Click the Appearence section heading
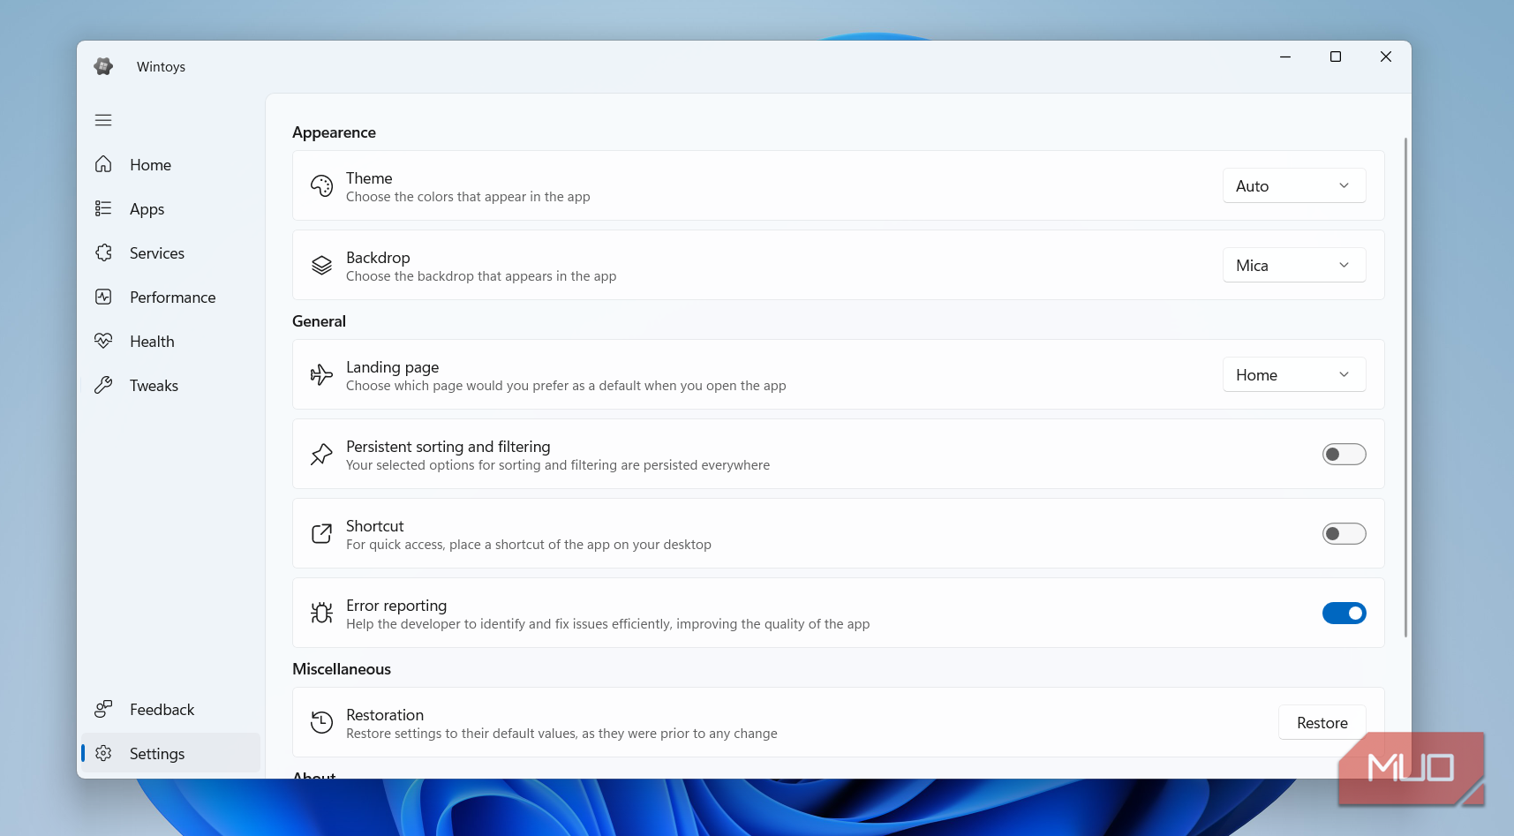The image size is (1514, 836). pyautogui.click(x=334, y=132)
